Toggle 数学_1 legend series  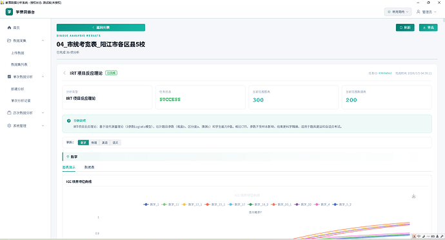click(151, 205)
